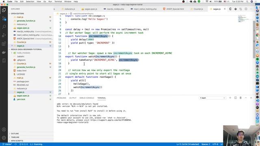
Task: Switch to the Output panel tab
Action: [x=73, y=98]
